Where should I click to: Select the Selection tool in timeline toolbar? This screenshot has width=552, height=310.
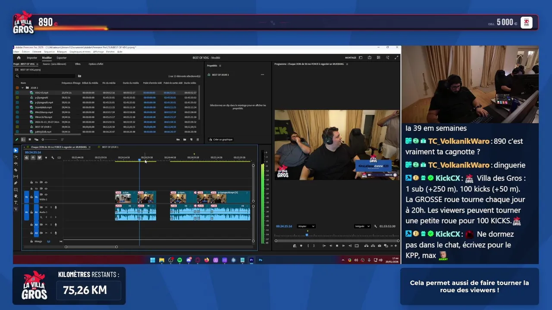tap(16, 150)
